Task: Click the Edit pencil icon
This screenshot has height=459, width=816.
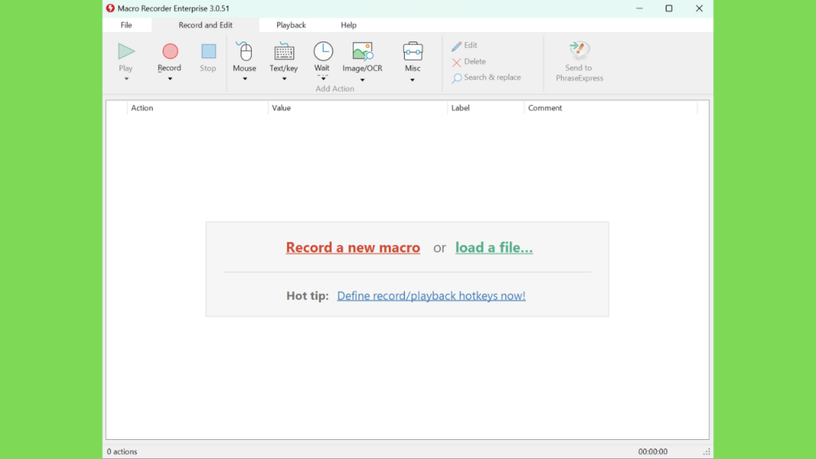Action: [x=457, y=45]
